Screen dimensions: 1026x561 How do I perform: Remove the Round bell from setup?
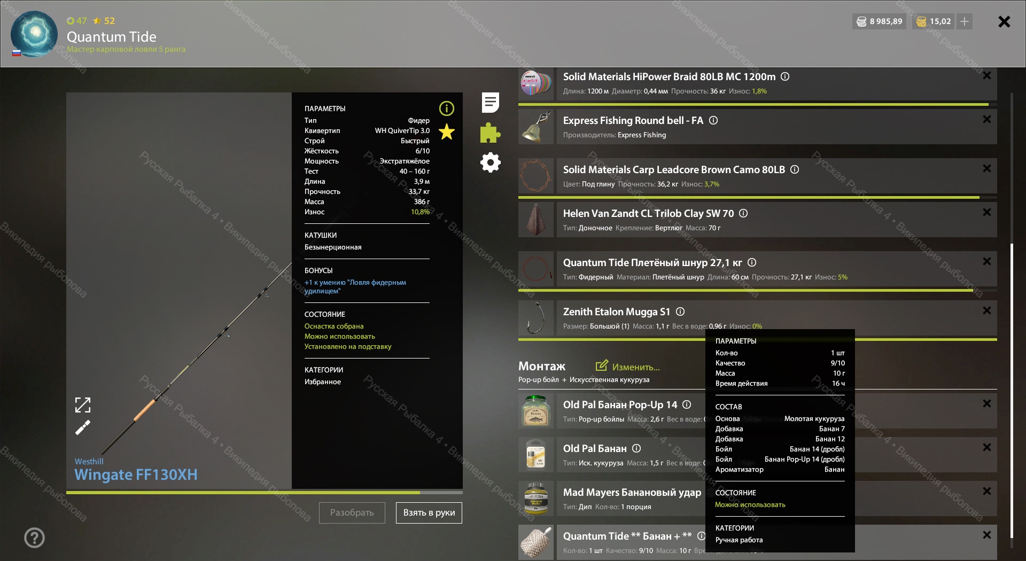(987, 120)
